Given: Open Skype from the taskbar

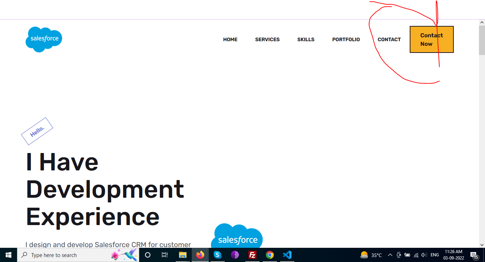Looking at the screenshot, I should tap(217, 255).
